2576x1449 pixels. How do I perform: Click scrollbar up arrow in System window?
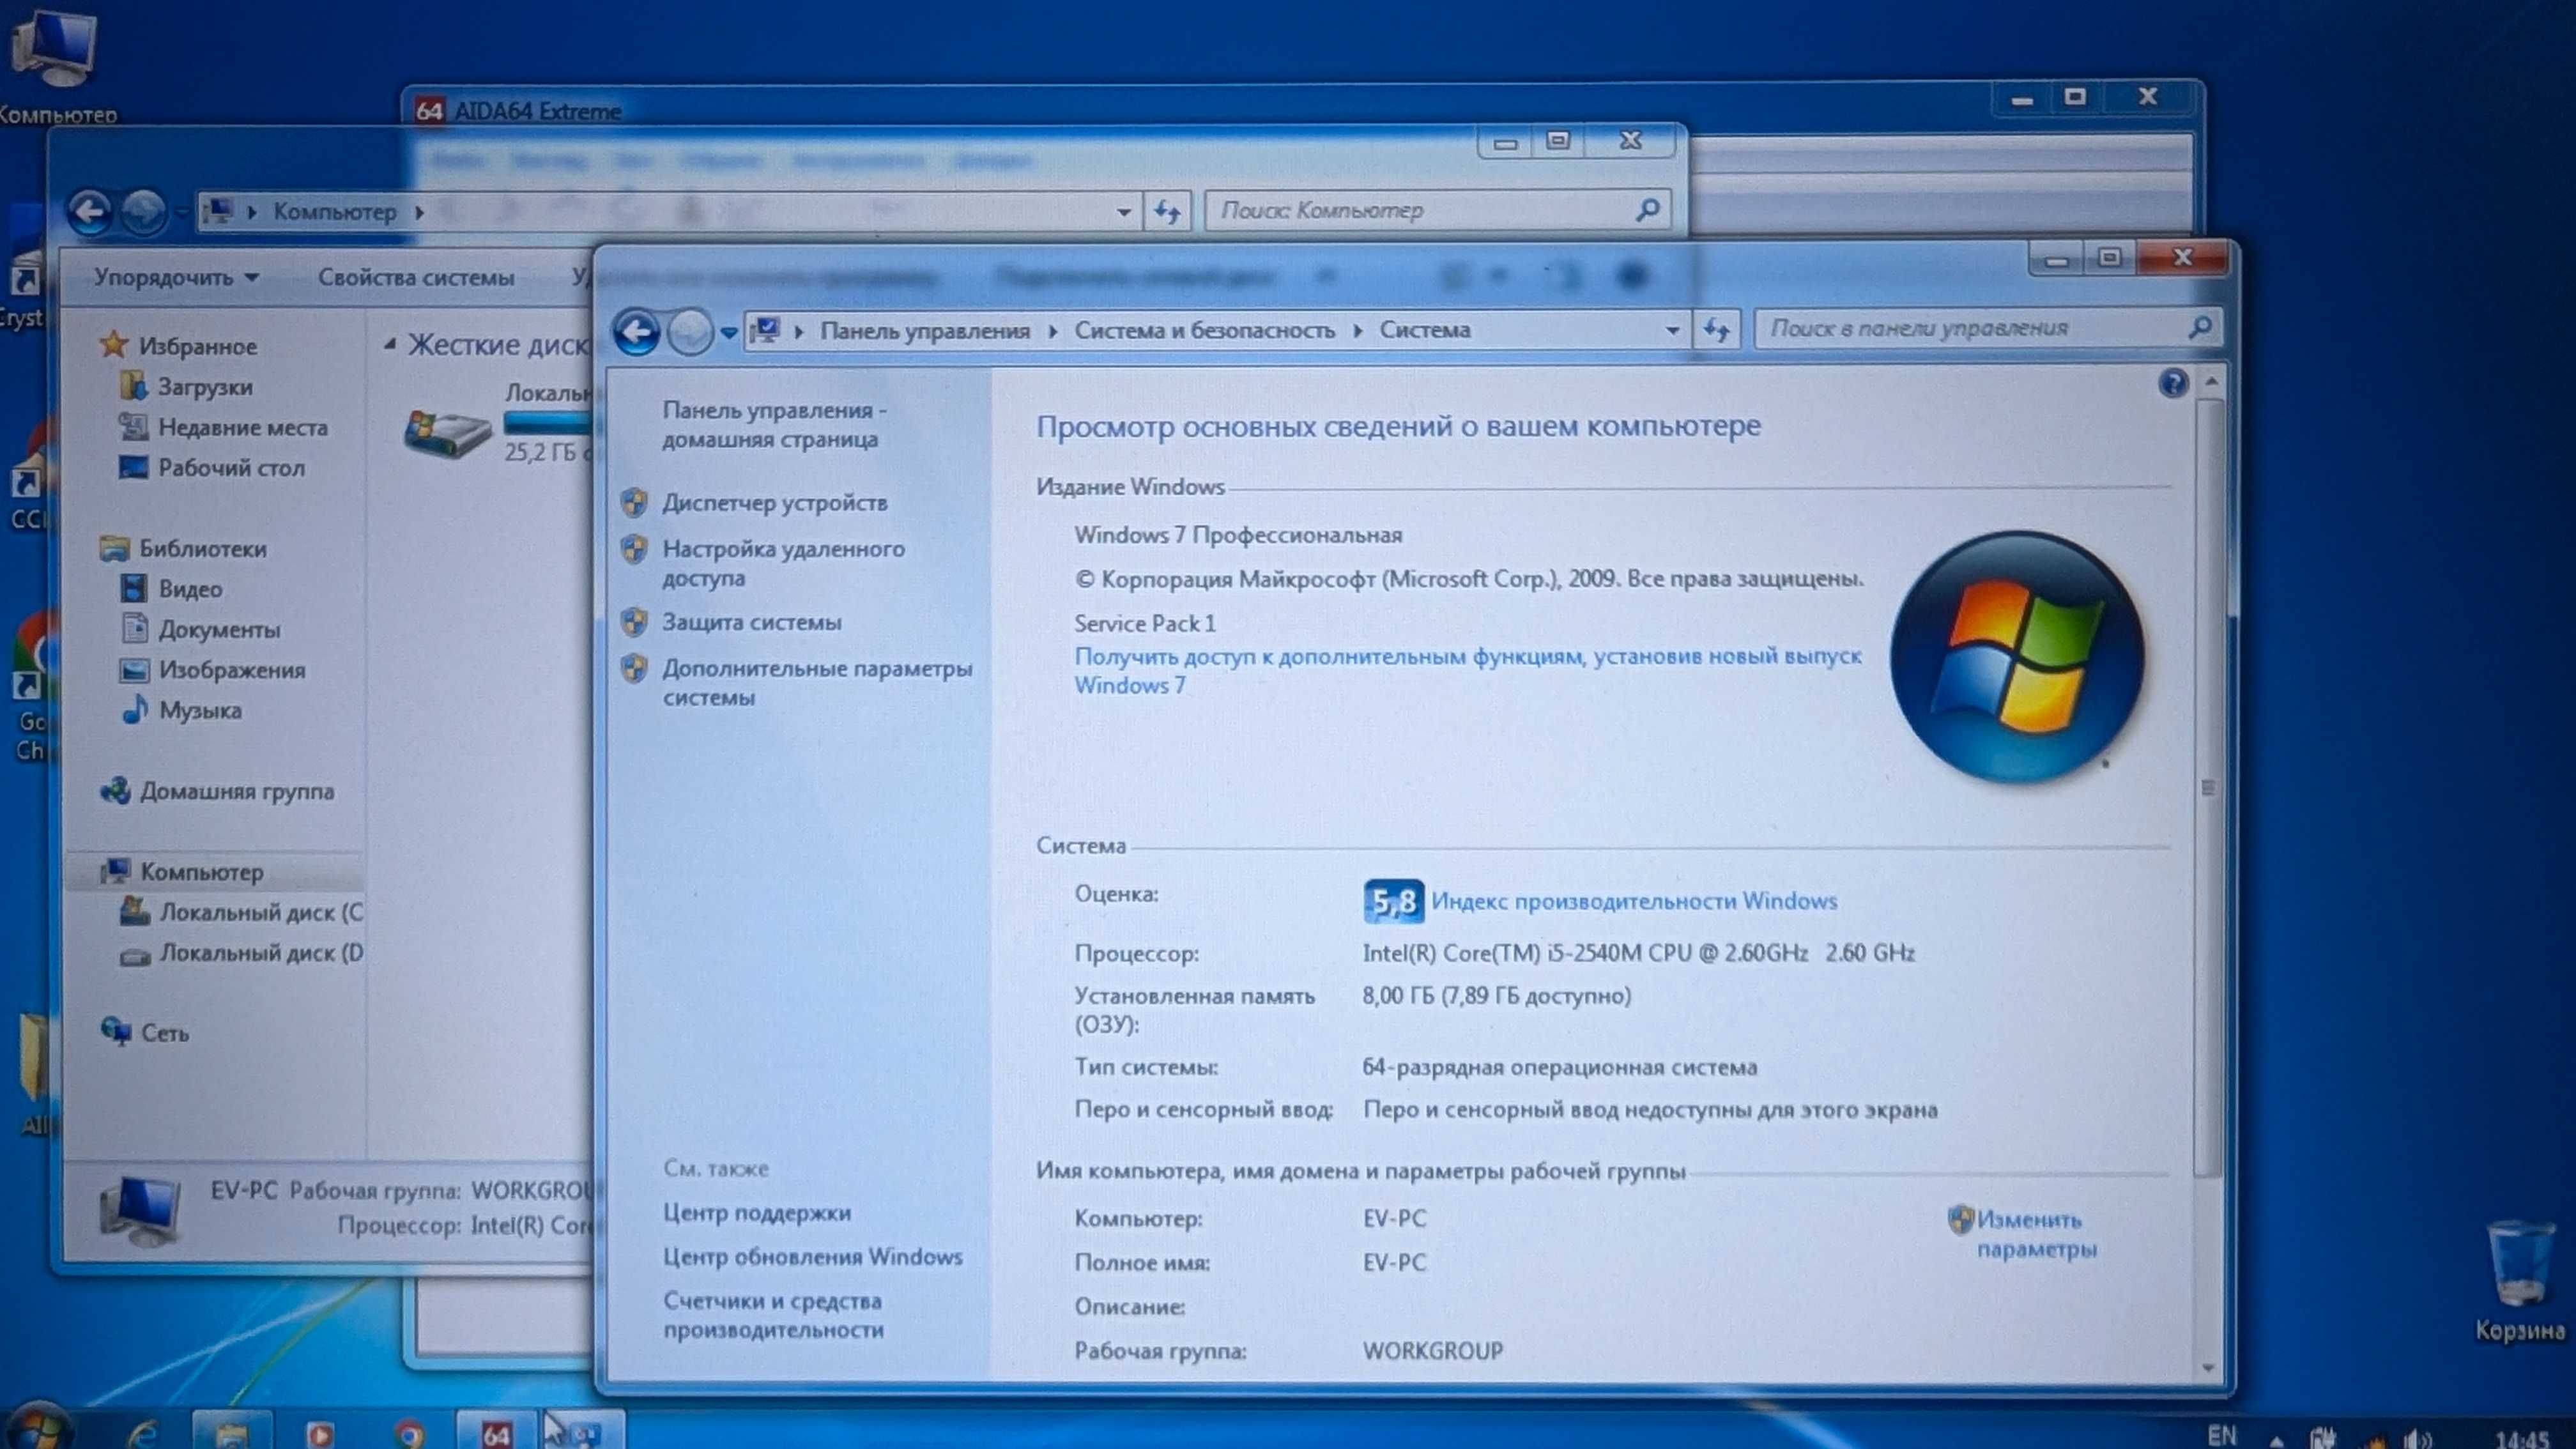(x=2211, y=382)
